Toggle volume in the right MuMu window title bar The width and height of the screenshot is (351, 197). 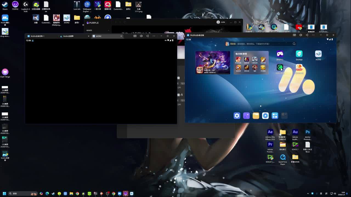click(301, 35)
